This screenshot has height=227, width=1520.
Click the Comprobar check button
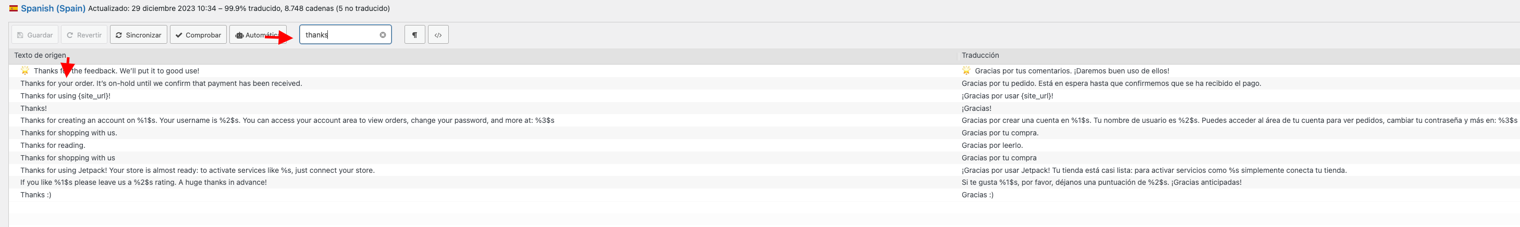[x=198, y=35]
